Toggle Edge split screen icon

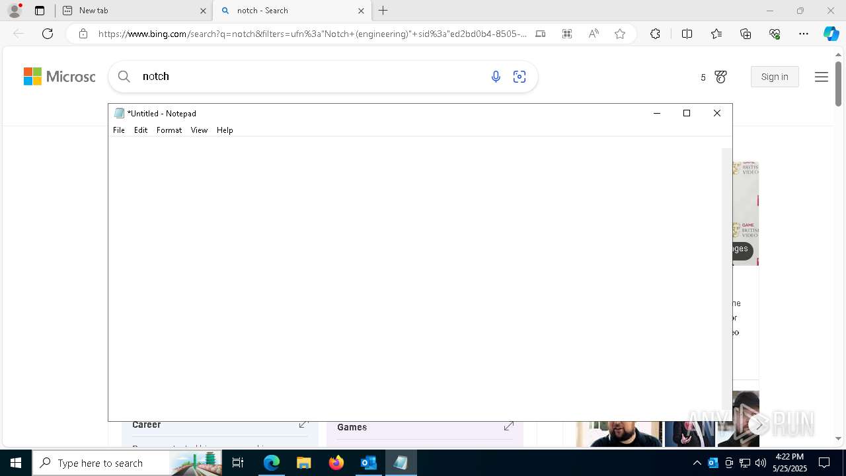coord(687,34)
